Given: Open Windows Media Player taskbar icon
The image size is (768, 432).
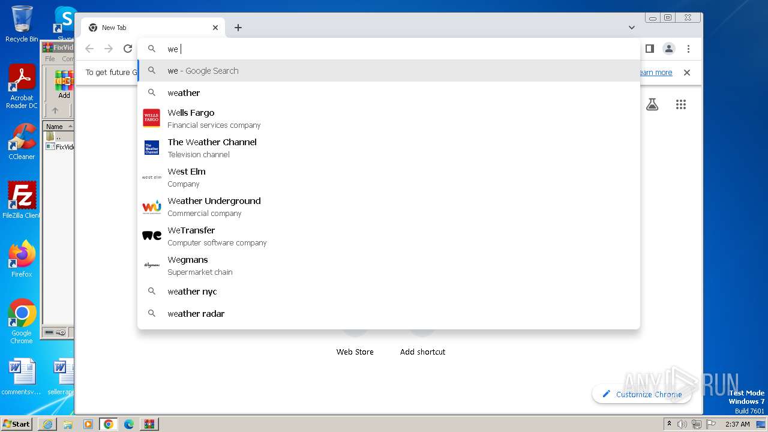Looking at the screenshot, I should (88, 424).
